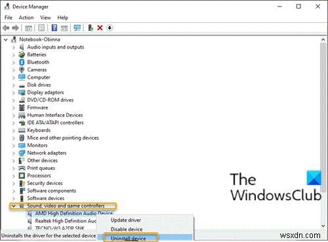Click the Properties toolbar icon
This screenshot has height=242, width=328.
pyautogui.click(x=41, y=28)
